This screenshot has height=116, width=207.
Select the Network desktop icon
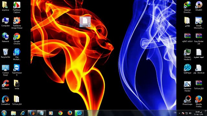pos(5,38)
